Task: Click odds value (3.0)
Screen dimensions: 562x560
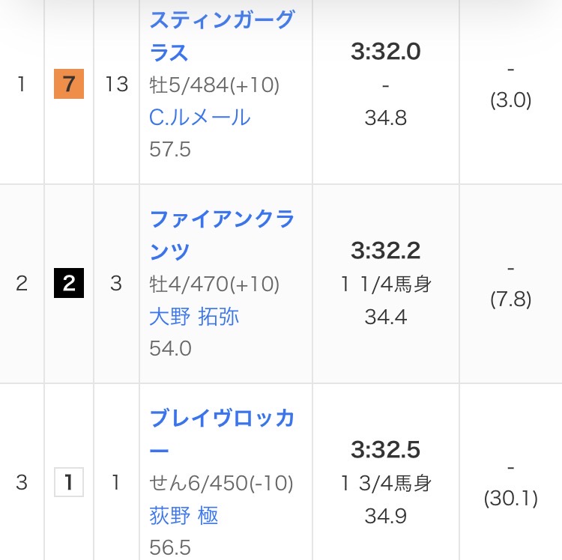Action: tap(510, 101)
